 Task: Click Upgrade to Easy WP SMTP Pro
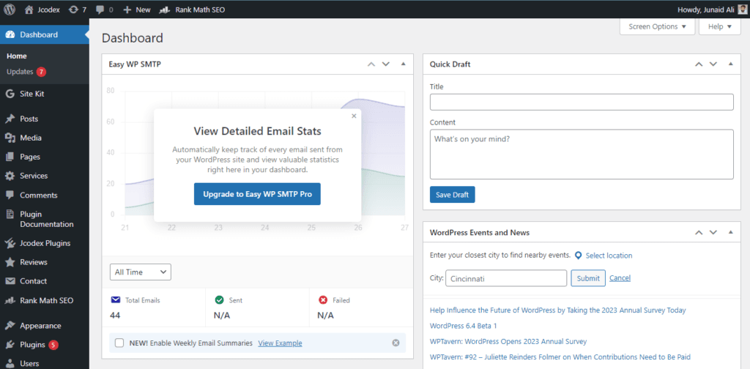(x=257, y=194)
